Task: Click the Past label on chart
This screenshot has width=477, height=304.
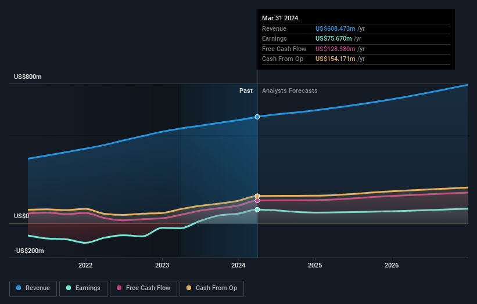Action: coord(246,91)
